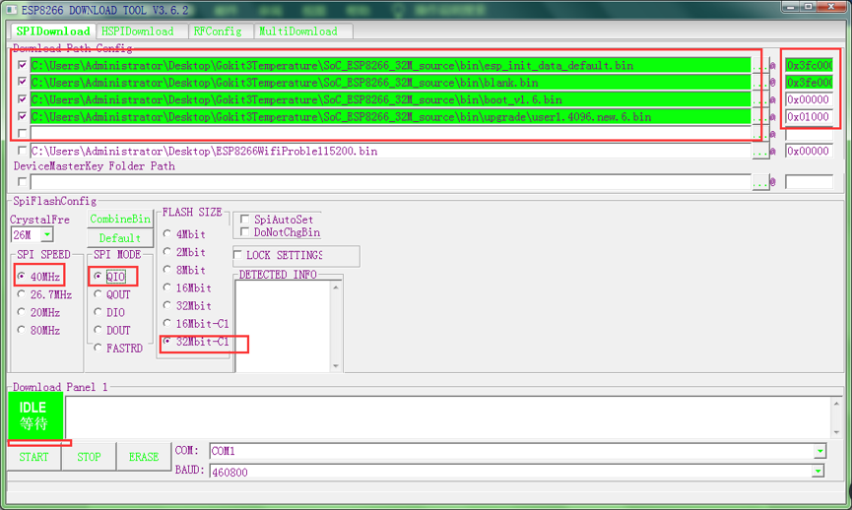Select DIO SPI mode
Image resolution: width=852 pixels, height=510 pixels.
tap(109, 312)
